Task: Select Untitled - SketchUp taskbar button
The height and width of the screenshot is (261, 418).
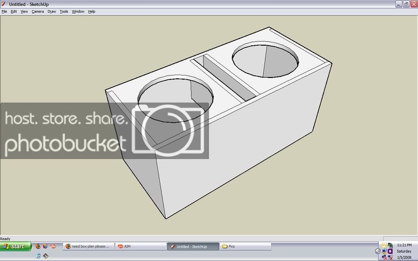Action: pyautogui.click(x=193, y=246)
